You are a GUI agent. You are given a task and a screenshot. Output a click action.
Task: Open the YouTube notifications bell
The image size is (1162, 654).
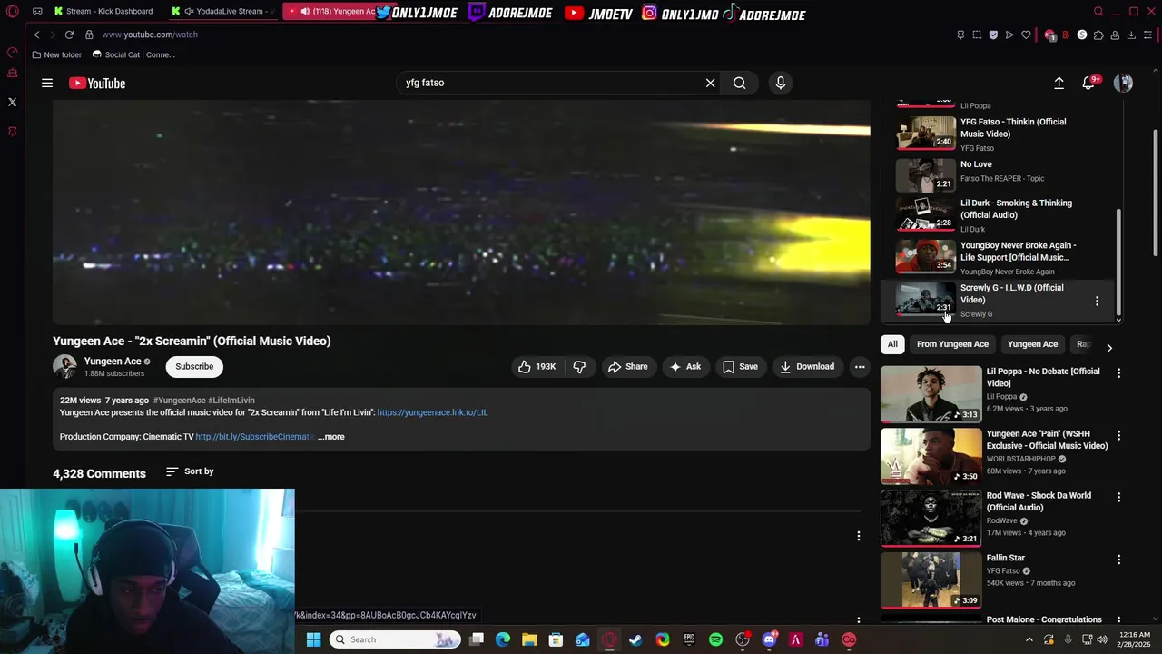[x=1088, y=83]
